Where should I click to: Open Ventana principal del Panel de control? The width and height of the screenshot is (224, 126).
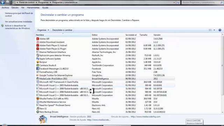pos(19,14)
